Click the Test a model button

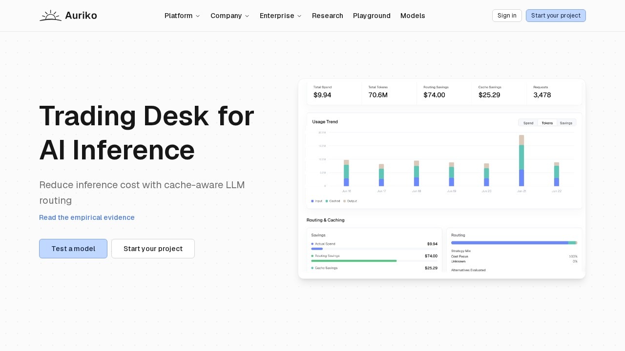73,249
